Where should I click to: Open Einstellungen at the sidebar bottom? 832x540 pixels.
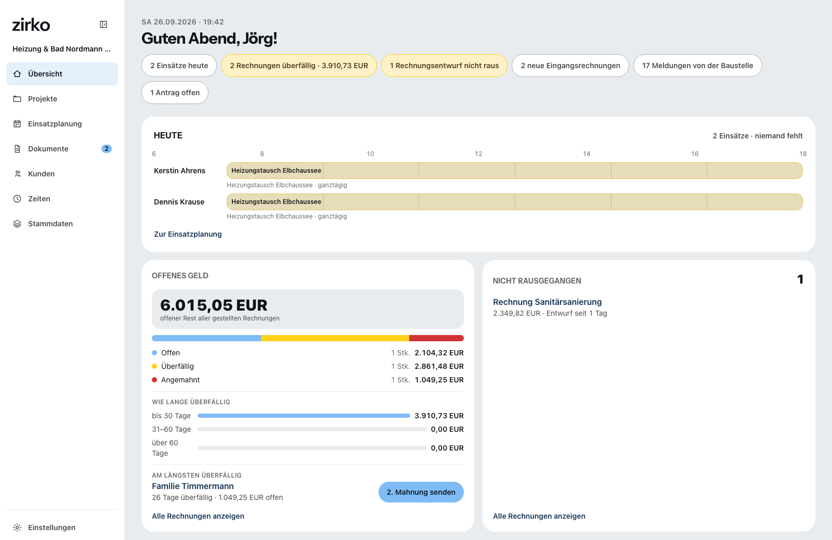click(x=62, y=528)
